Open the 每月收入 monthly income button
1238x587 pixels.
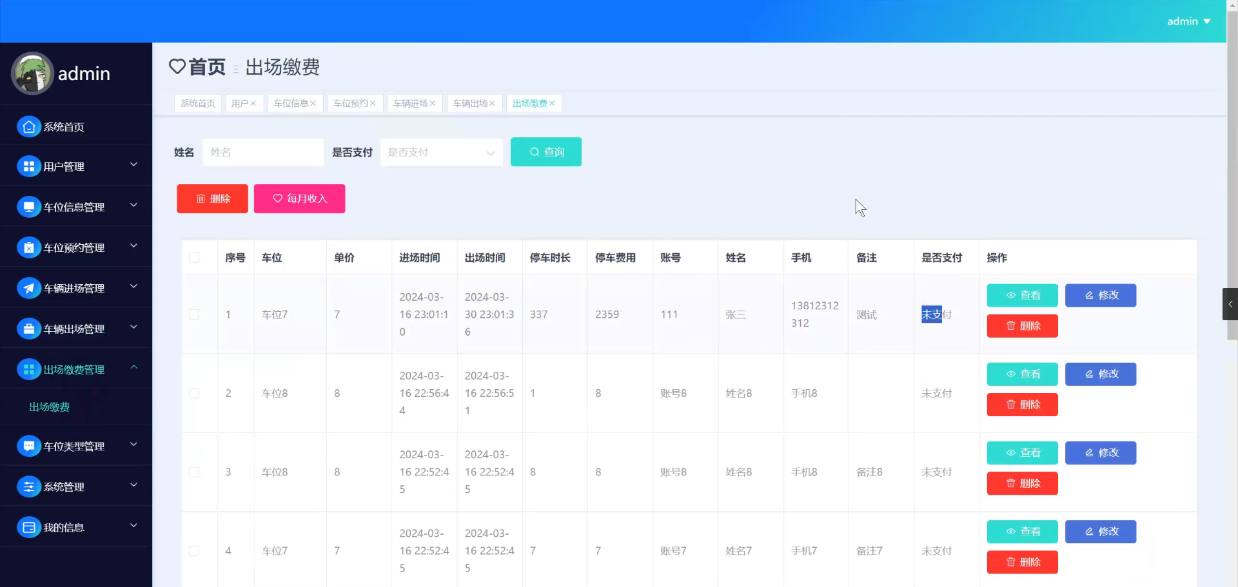(300, 199)
